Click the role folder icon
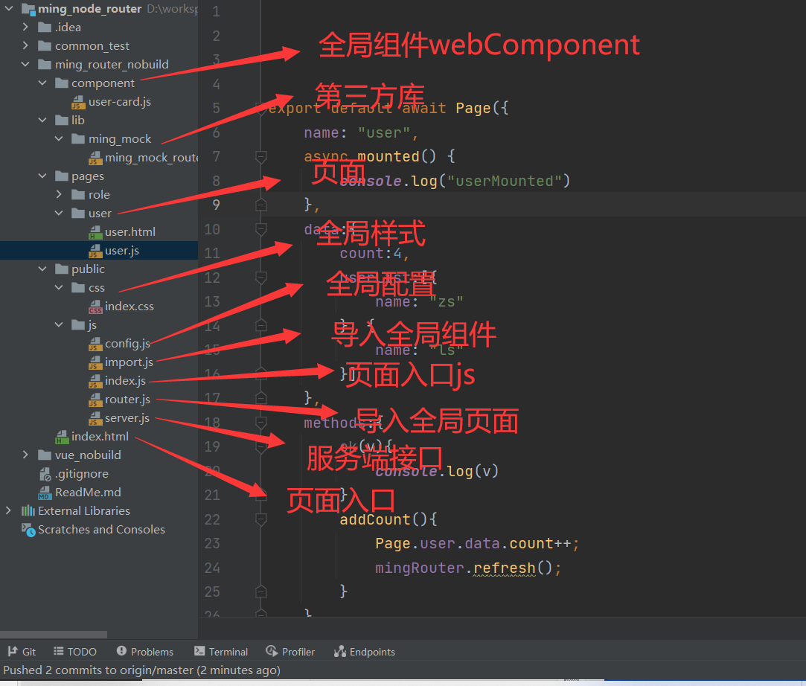Screen dimensions: 806x686 (x=78, y=194)
